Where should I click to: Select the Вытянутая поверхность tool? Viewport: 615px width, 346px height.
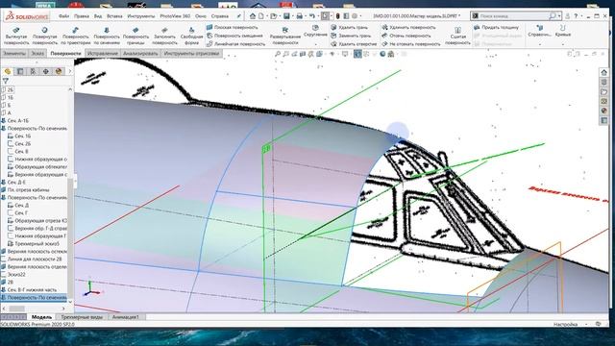(16, 36)
